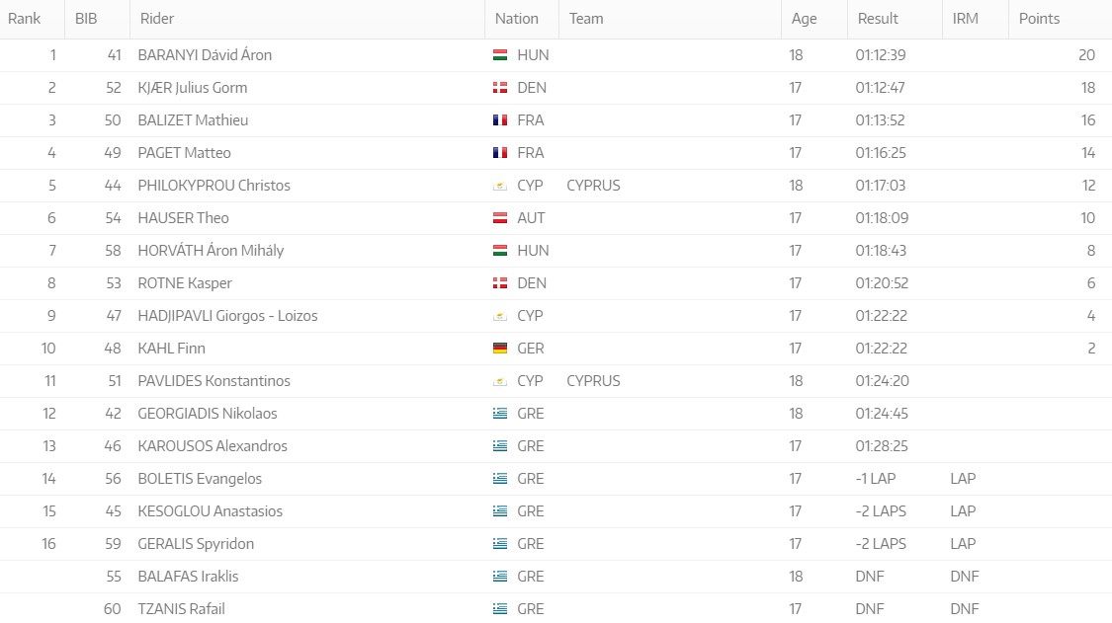Screen dimensions: 1112x623
Task: Click the Hungary flag beside BARANYI Dávid Áron
Action: [500, 55]
